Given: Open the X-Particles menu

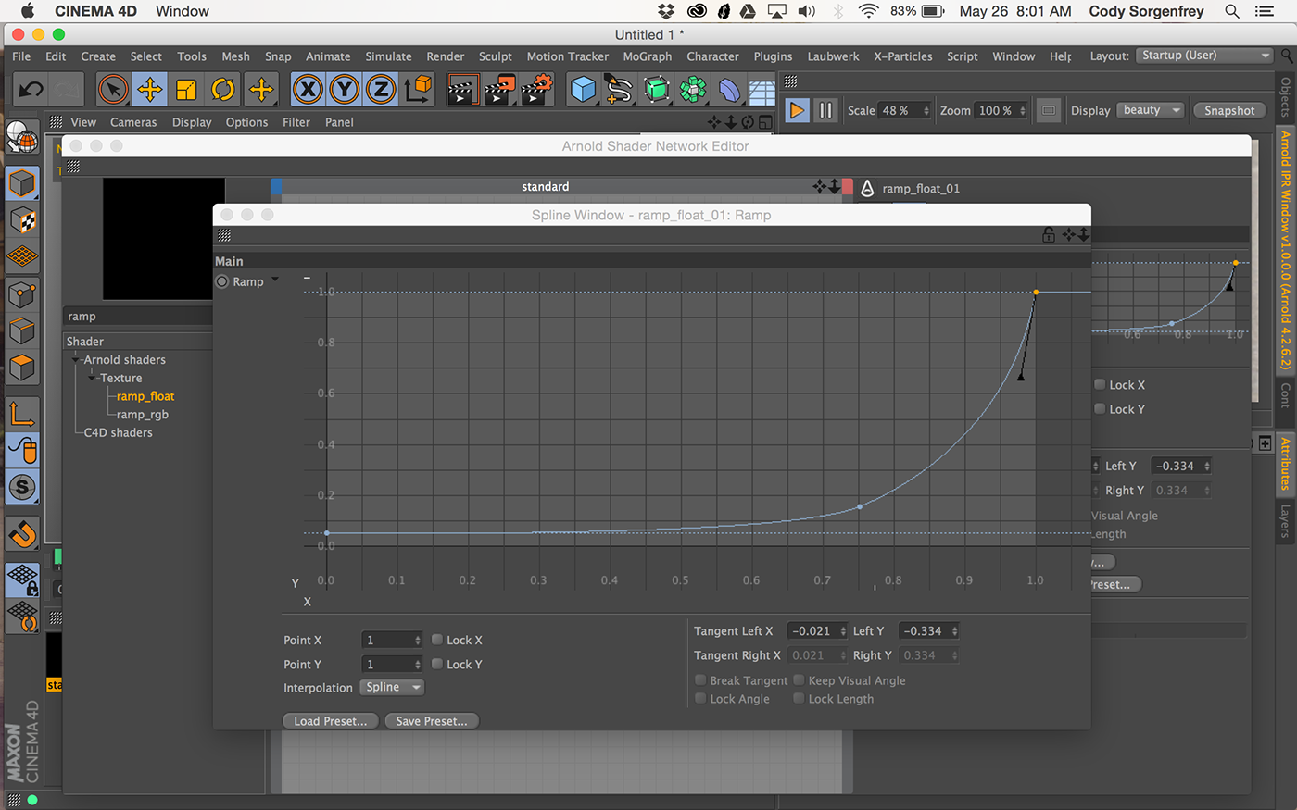Looking at the screenshot, I should [x=903, y=56].
